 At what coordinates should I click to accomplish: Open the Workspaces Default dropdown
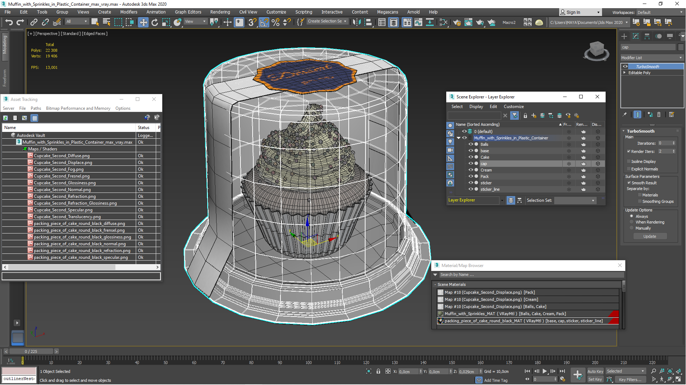660,12
